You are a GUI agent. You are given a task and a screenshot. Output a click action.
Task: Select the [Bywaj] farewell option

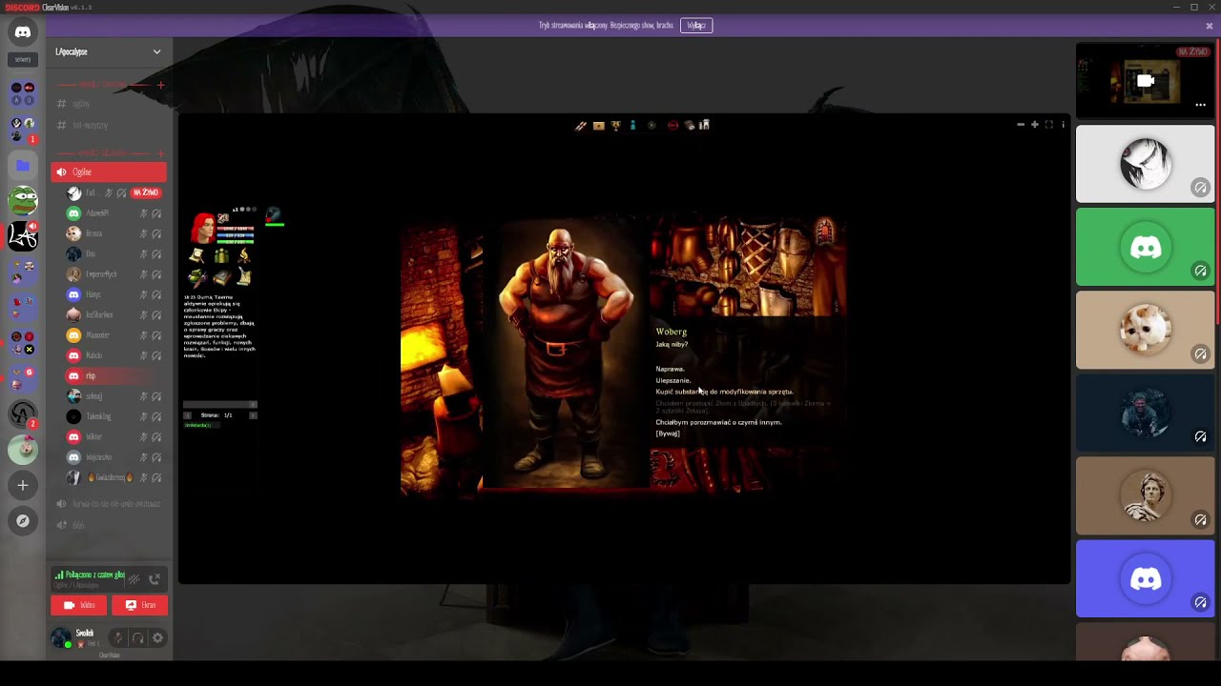point(668,434)
